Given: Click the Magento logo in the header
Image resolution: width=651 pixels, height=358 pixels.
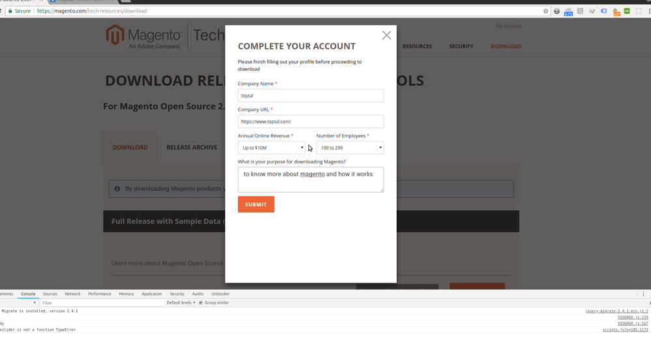Looking at the screenshot, I should (x=145, y=37).
